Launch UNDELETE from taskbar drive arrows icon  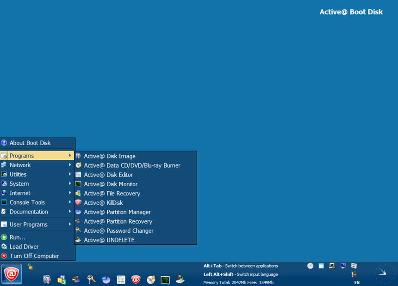coord(180,279)
